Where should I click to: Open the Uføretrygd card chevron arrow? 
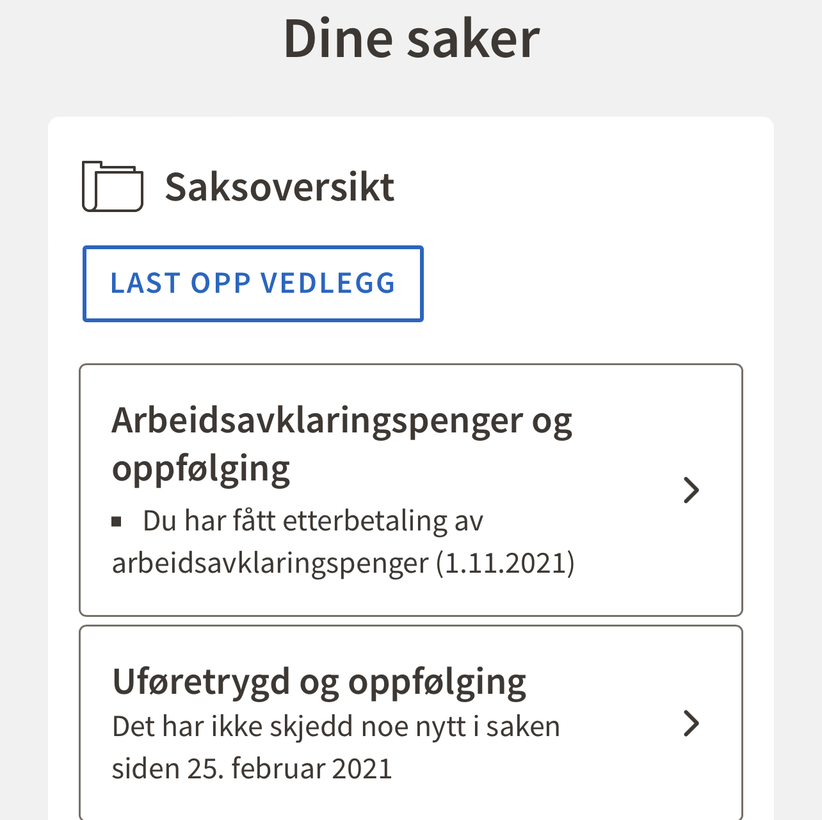click(x=691, y=723)
